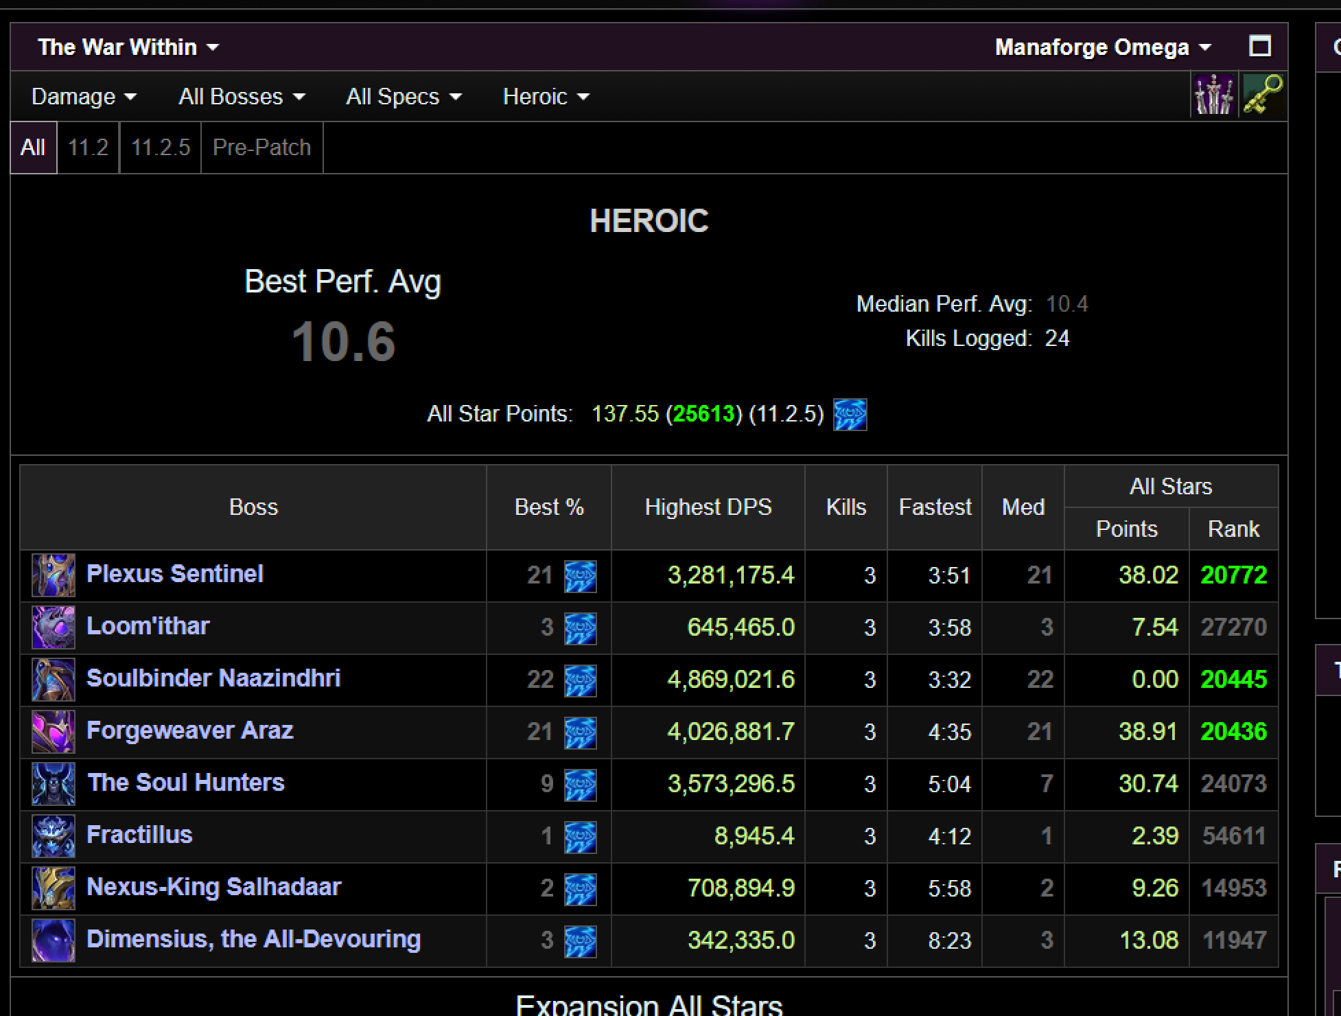Select the Pre-Patch tab
This screenshot has width=1341, height=1016.
[261, 148]
